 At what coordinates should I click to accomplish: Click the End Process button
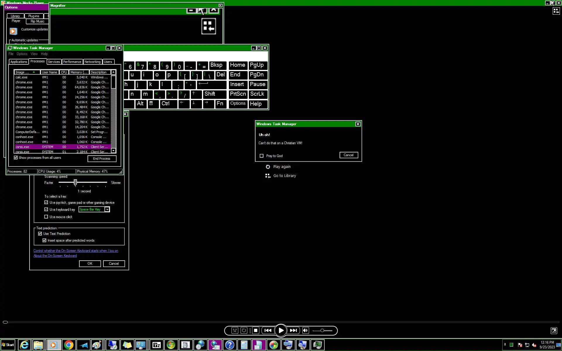point(102,159)
